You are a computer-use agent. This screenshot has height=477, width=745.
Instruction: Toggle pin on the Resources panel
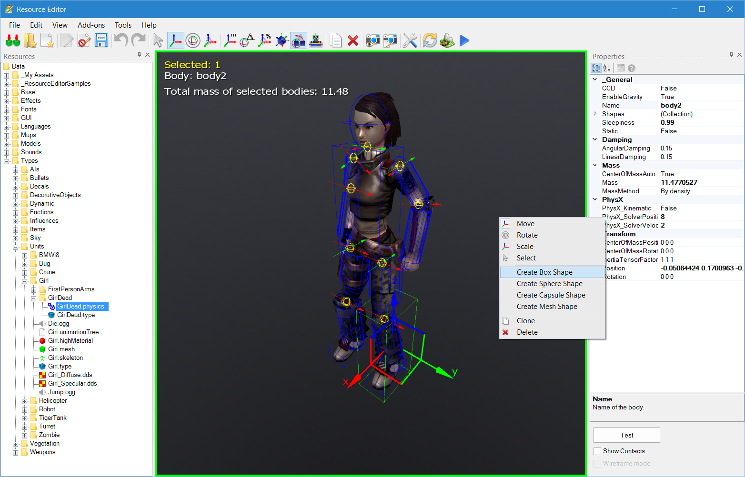[x=139, y=55]
